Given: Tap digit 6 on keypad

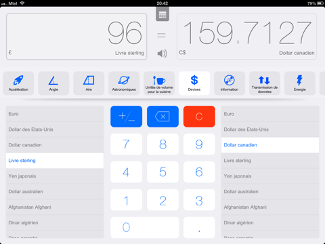Looking at the screenshot, I should click(199, 172).
